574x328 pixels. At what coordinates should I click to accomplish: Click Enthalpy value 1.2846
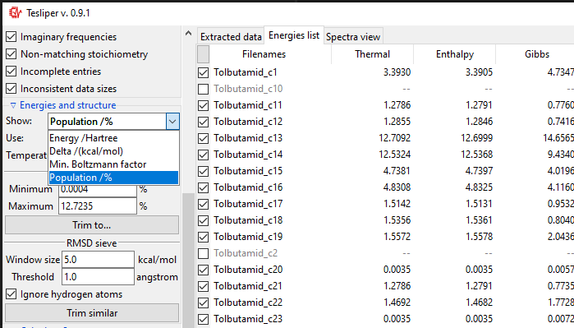click(479, 122)
